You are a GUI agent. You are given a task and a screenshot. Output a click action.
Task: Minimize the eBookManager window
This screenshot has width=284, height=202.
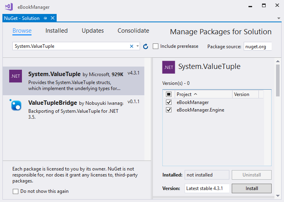point(250,6)
